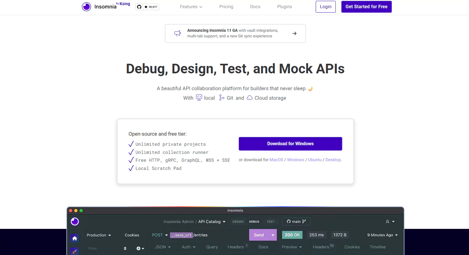Open the GitHub stars badge
Screen dimensions: 469x255
coord(147,7)
